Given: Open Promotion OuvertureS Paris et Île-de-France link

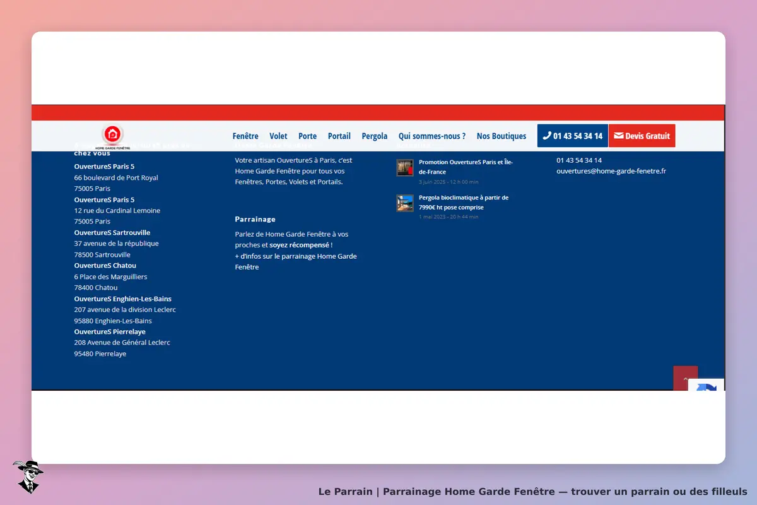Looking at the screenshot, I should pos(466,167).
